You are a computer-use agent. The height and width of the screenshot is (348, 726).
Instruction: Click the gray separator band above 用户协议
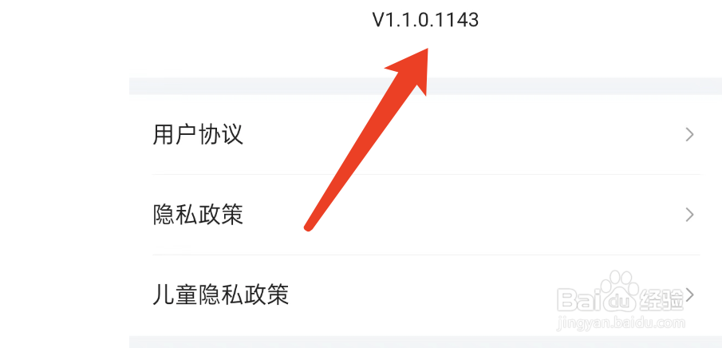(425, 86)
